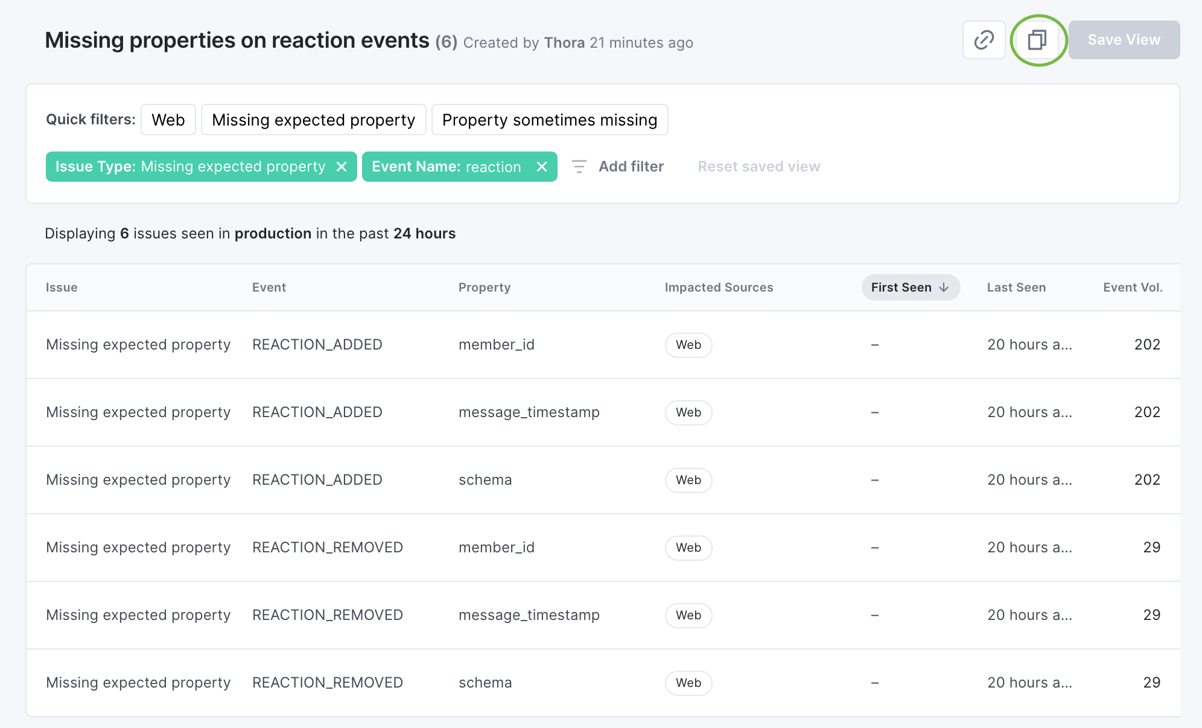
Task: Click the duplicate view icon button
Action: coord(1037,40)
